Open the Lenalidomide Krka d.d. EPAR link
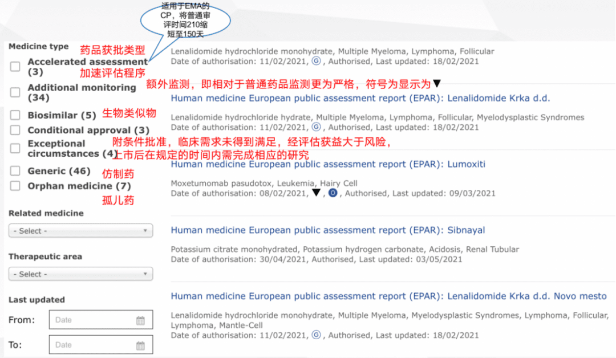Image resolution: width=616 pixels, height=358 pixels. 360,98
